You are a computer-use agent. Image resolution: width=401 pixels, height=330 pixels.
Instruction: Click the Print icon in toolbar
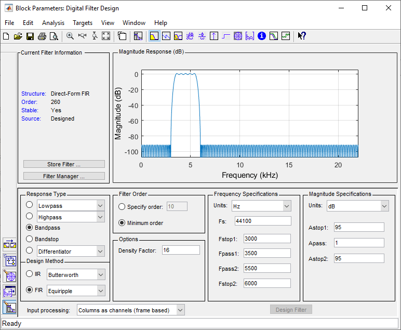tap(42, 36)
